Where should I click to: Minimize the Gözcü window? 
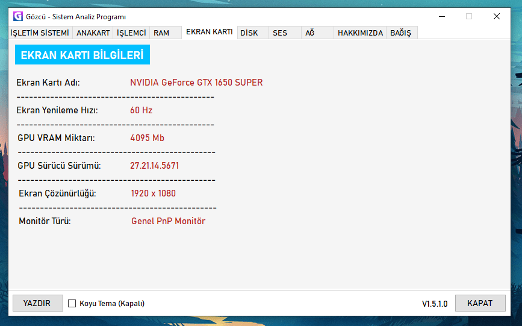click(x=442, y=16)
